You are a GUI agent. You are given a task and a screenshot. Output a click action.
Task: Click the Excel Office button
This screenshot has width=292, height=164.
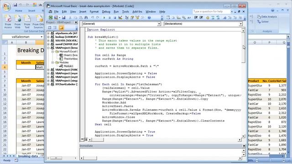pyautogui.click(x=7, y=7)
